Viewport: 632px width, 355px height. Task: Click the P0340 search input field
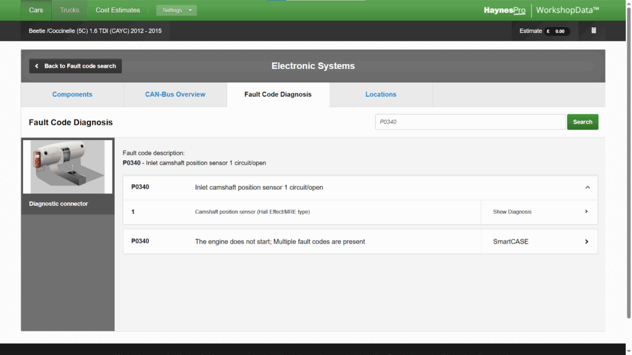[x=470, y=121]
